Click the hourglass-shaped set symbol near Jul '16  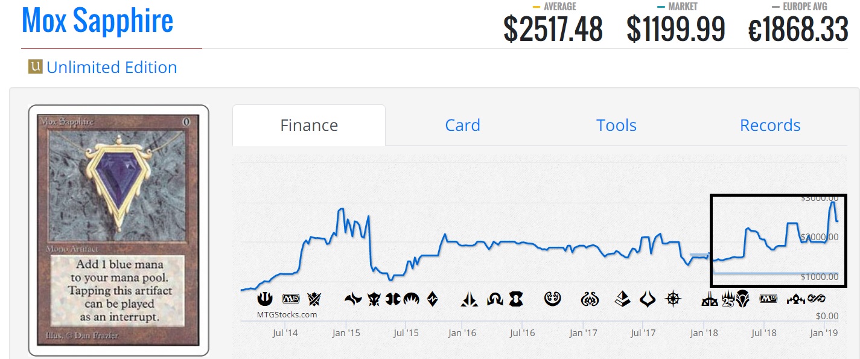[515, 298]
